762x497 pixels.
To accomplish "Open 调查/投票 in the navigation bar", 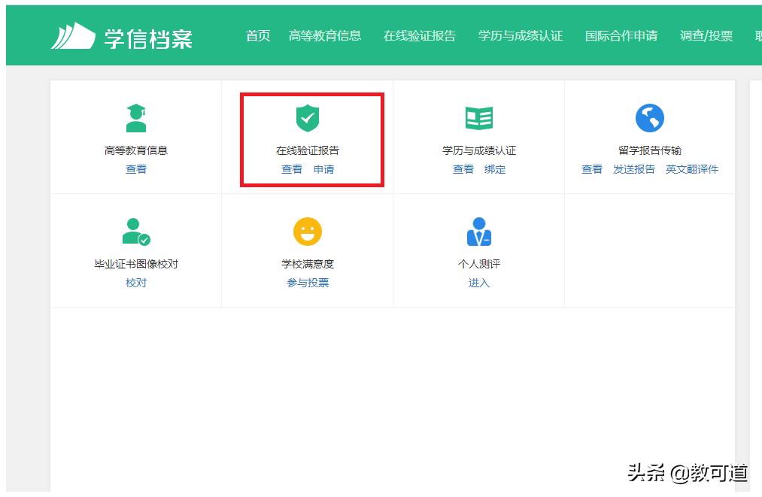I will pyautogui.click(x=706, y=36).
